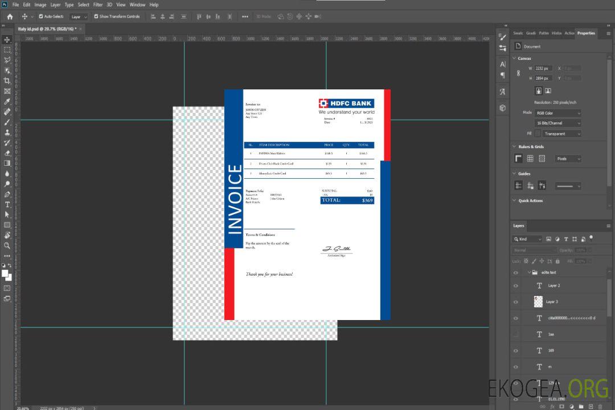Select the Rectangle shape tool

click(7, 225)
